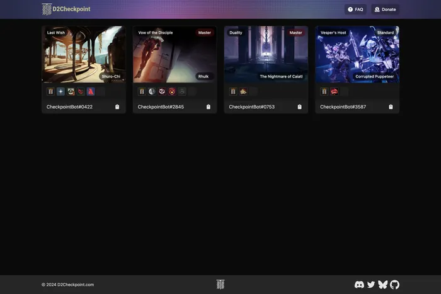This screenshot has height=294, width=441.
Task: Copy CheckpointBot#2845 using its clipboard icon
Action: (209, 107)
